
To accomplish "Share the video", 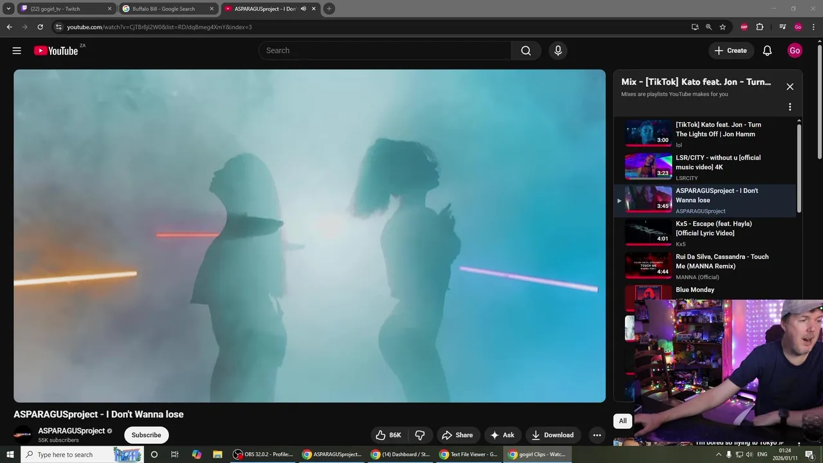I will coord(457,435).
